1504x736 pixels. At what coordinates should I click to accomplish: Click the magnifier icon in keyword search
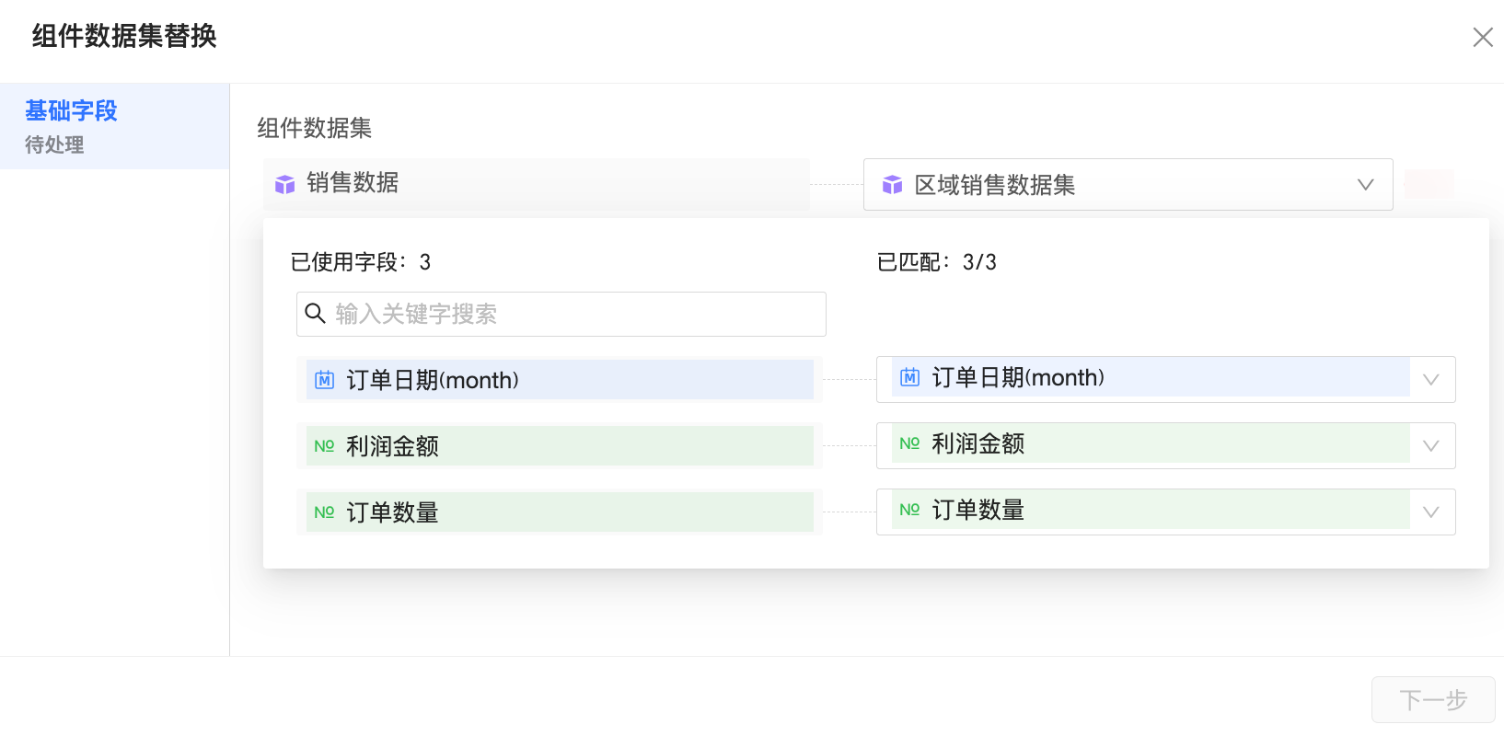click(315, 314)
